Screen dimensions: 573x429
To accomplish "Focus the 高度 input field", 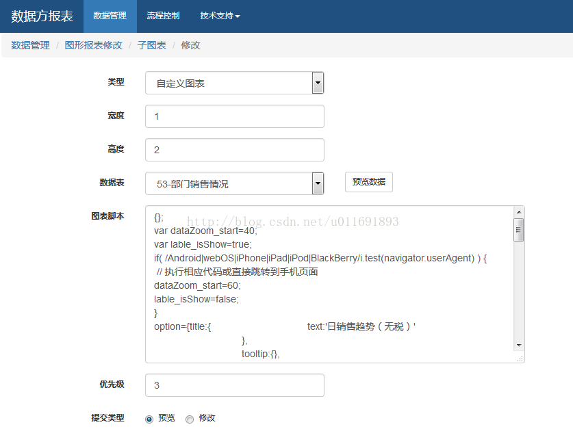I will (x=235, y=150).
